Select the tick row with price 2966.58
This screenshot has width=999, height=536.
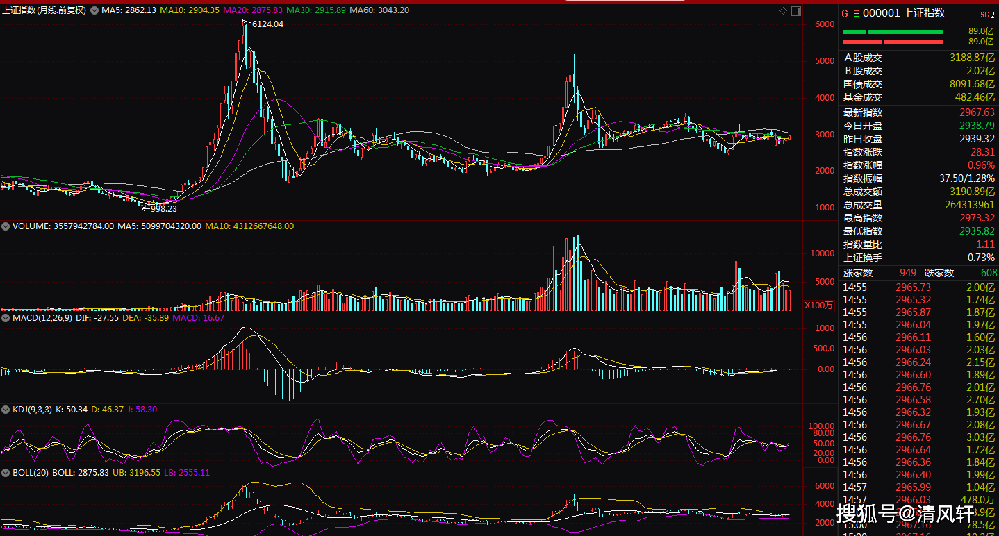coord(918,400)
